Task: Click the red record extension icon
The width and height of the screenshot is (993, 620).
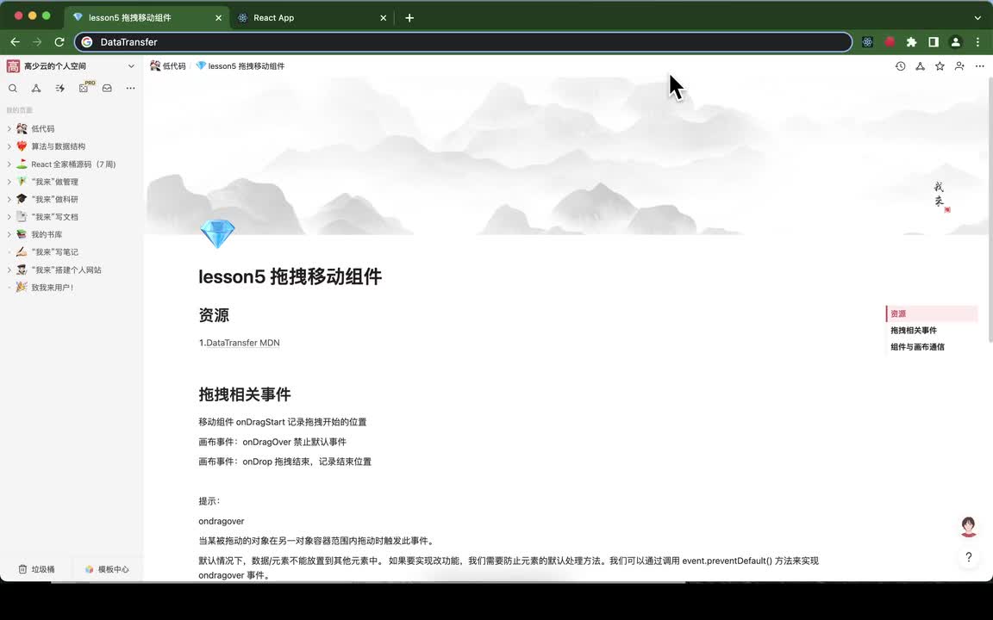Action: (x=890, y=41)
